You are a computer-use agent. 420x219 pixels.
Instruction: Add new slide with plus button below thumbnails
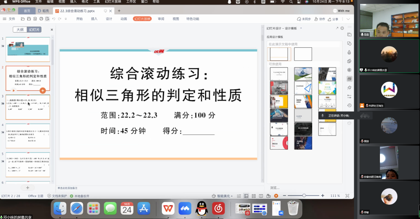(x=28, y=188)
